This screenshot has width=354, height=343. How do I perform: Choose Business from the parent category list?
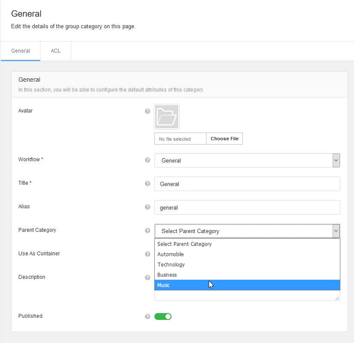pos(247,275)
